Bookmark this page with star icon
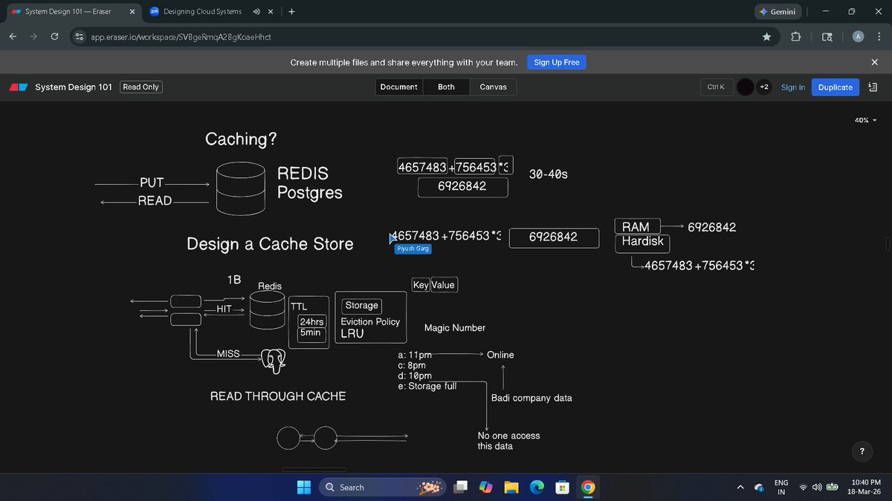This screenshot has height=501, width=892. tap(766, 36)
